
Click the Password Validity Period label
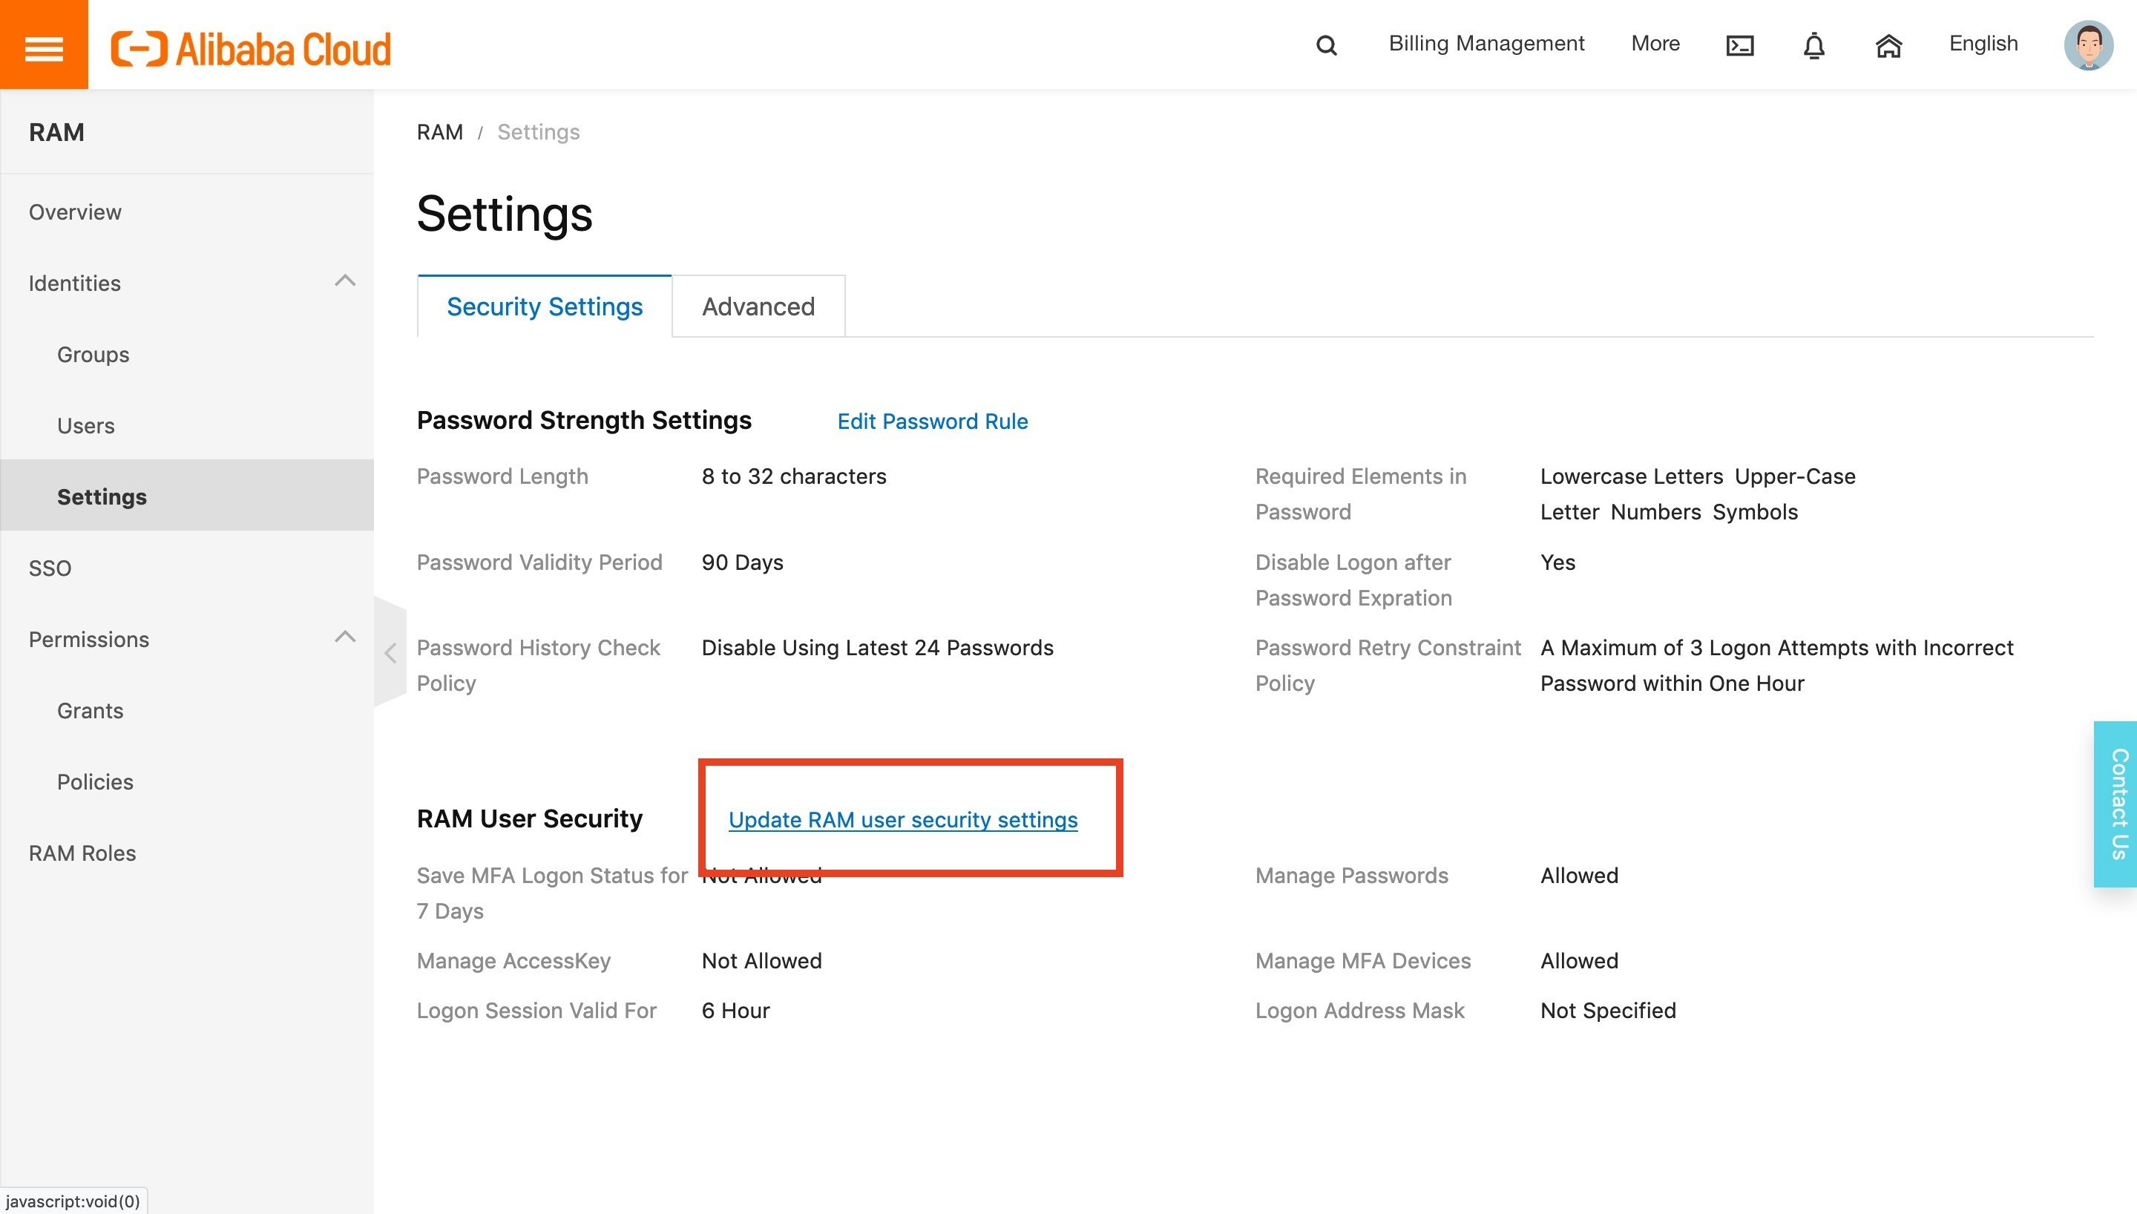pyautogui.click(x=539, y=562)
